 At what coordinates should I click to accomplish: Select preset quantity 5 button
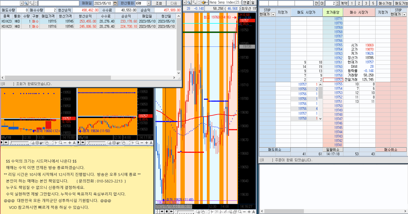373,3
